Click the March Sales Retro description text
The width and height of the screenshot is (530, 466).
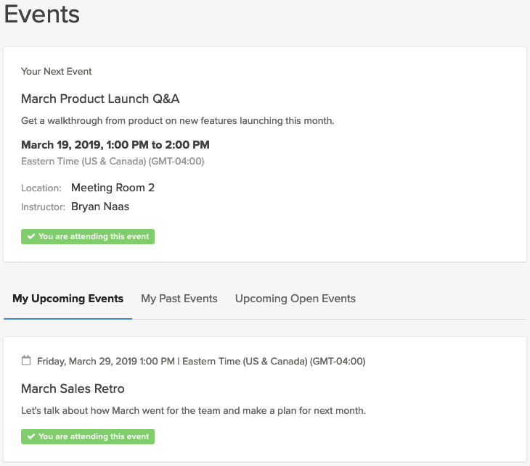(193, 411)
